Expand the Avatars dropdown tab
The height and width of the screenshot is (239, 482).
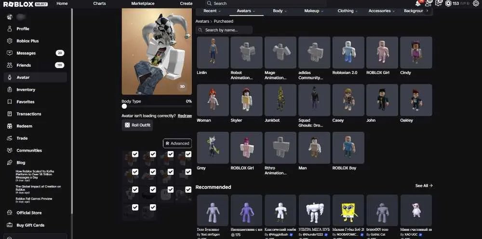point(246,11)
